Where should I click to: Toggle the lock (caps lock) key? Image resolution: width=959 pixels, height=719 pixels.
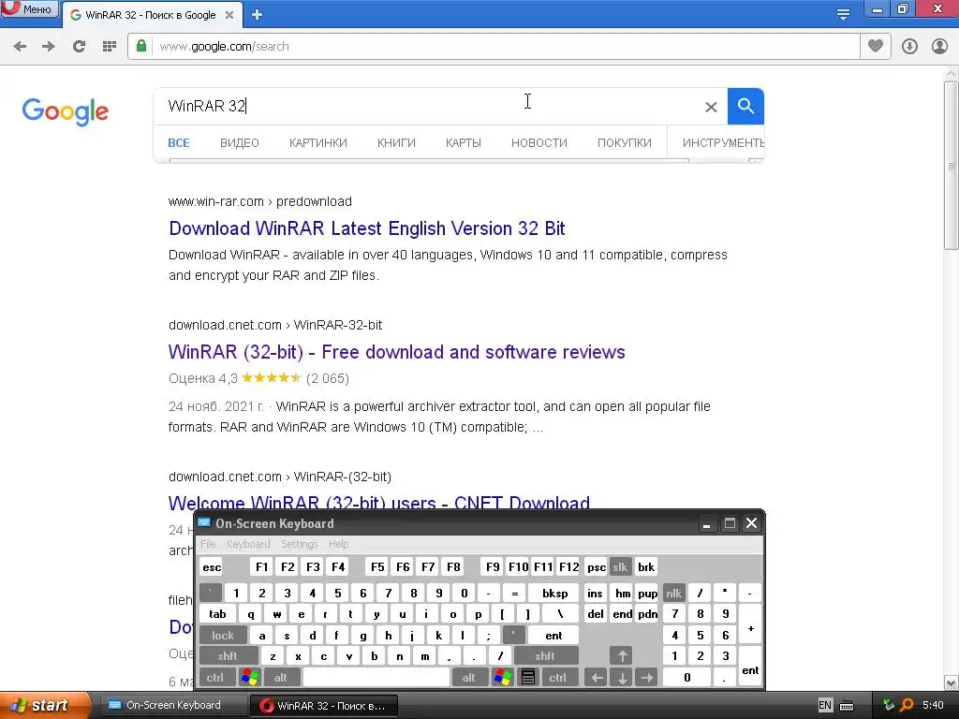[223, 636]
